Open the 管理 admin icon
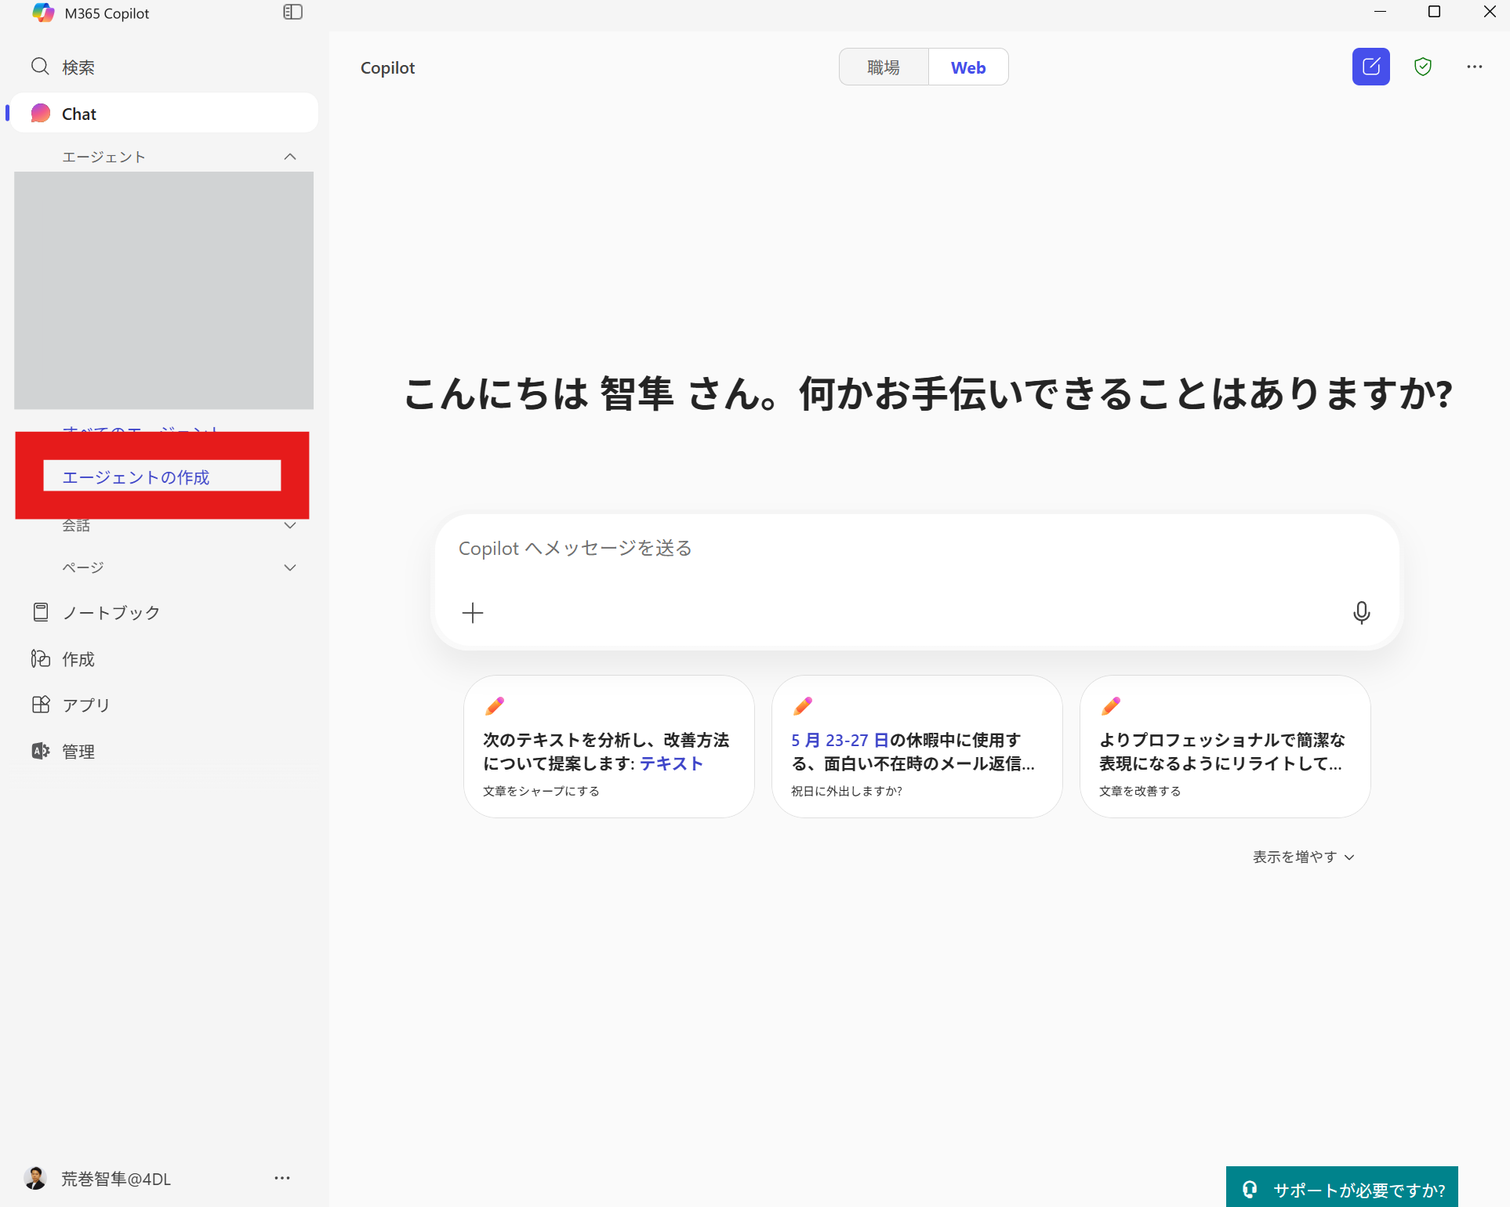Image resolution: width=1510 pixels, height=1207 pixels. pyautogui.click(x=41, y=751)
